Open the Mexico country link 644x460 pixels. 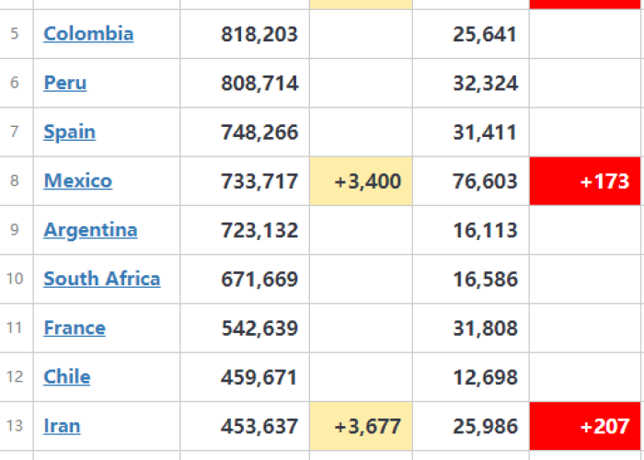click(77, 180)
